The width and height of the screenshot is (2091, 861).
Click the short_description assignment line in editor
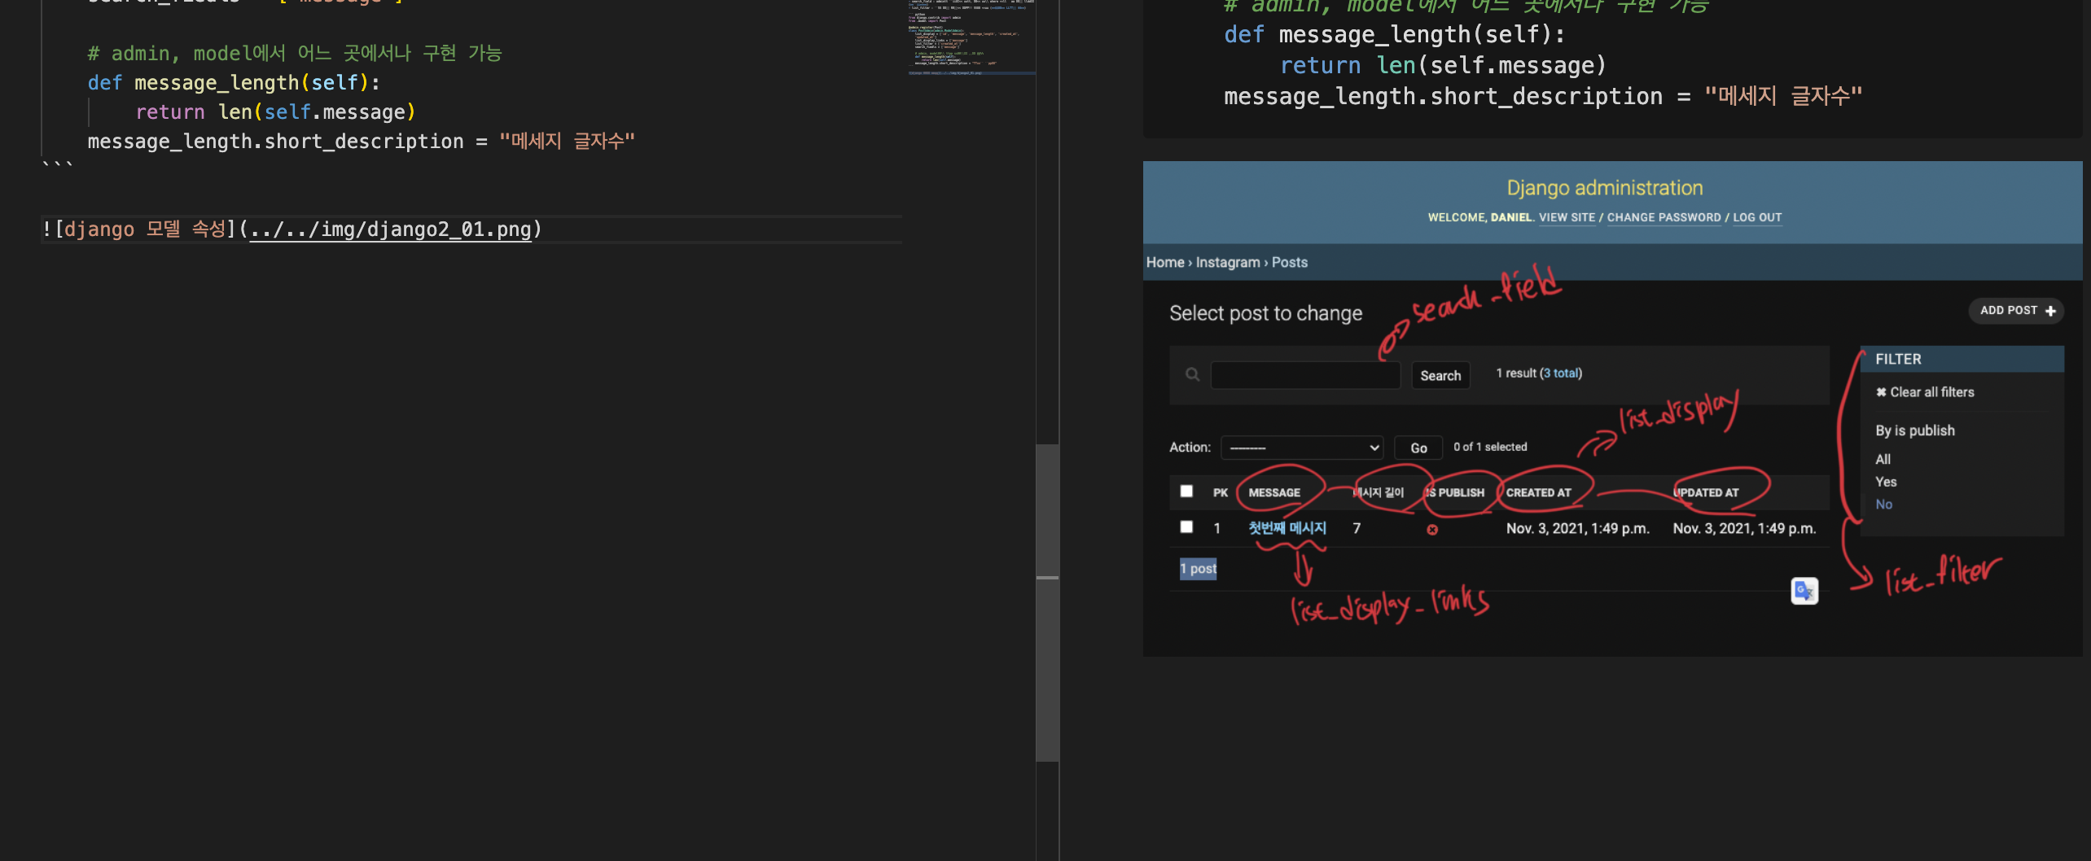(x=361, y=142)
